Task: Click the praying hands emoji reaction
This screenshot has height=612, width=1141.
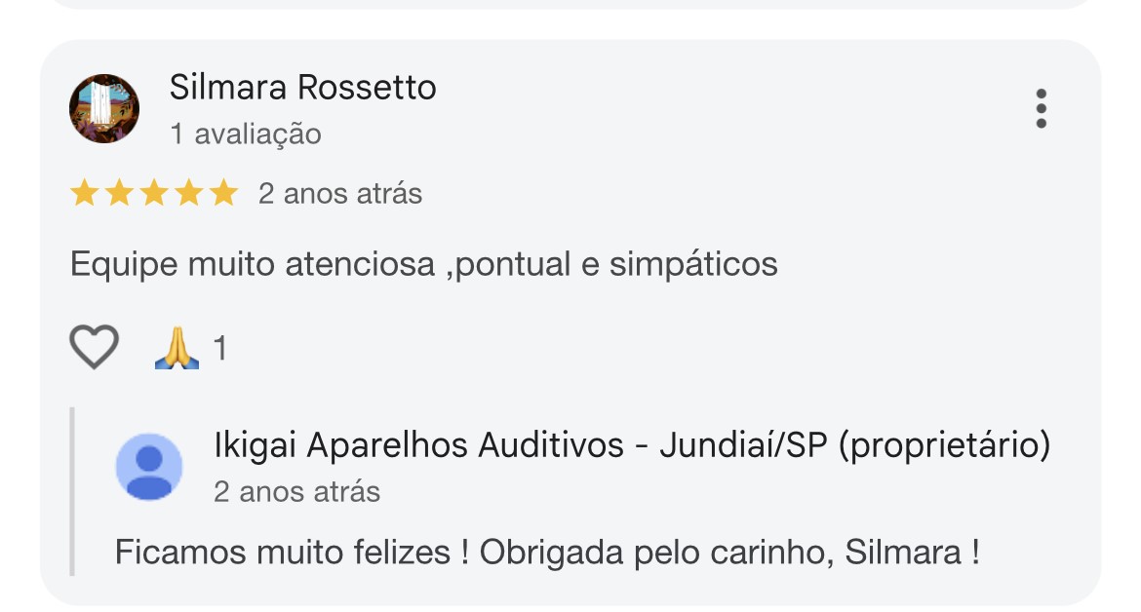Action: pyautogui.click(x=177, y=348)
